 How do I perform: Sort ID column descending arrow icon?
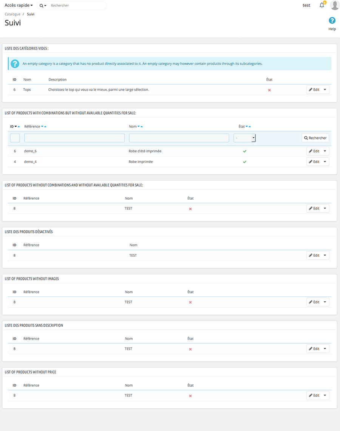click(x=15, y=127)
